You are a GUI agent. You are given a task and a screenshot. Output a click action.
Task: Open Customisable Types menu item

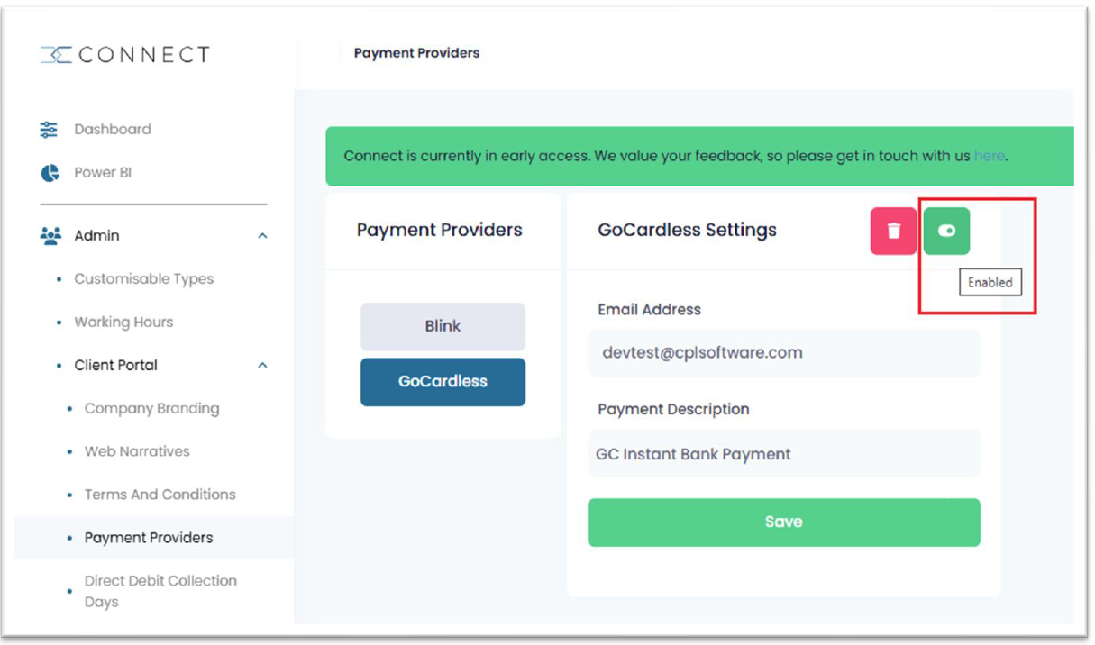click(x=144, y=278)
